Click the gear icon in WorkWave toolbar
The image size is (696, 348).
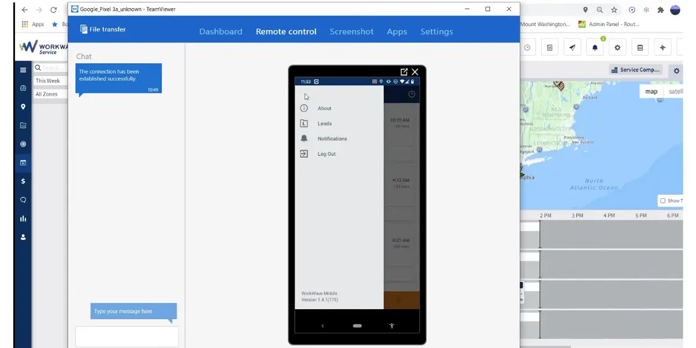click(x=618, y=48)
